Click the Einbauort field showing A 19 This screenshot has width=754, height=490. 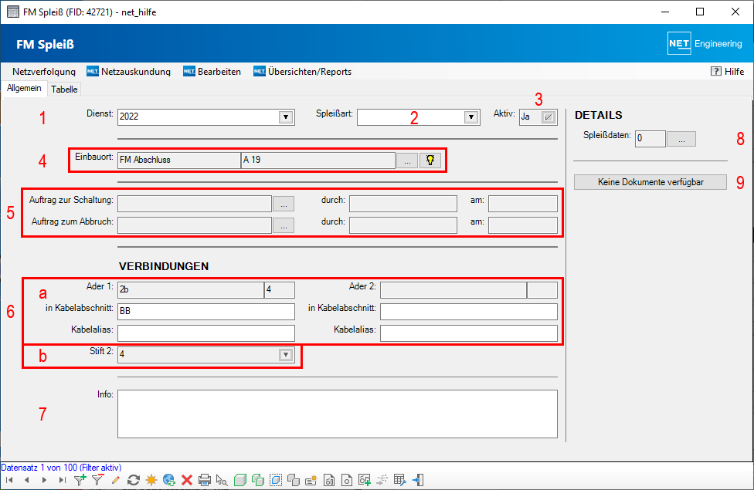tap(318, 161)
